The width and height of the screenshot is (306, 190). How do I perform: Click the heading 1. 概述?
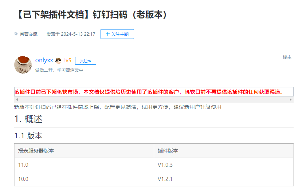coord(28,119)
